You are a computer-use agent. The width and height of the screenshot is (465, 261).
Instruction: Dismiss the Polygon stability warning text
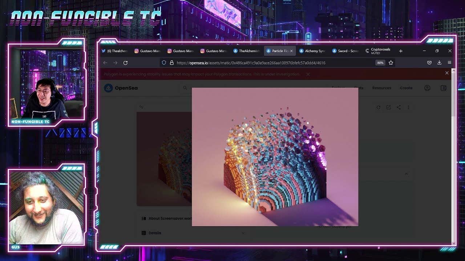(x=308, y=74)
